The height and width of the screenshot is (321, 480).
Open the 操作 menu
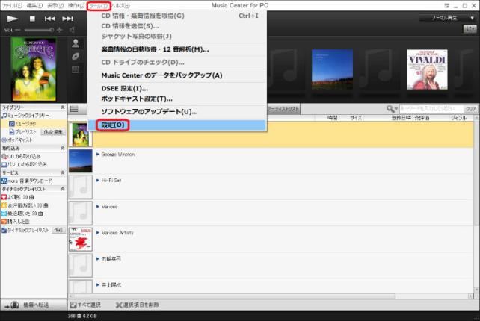[76, 6]
